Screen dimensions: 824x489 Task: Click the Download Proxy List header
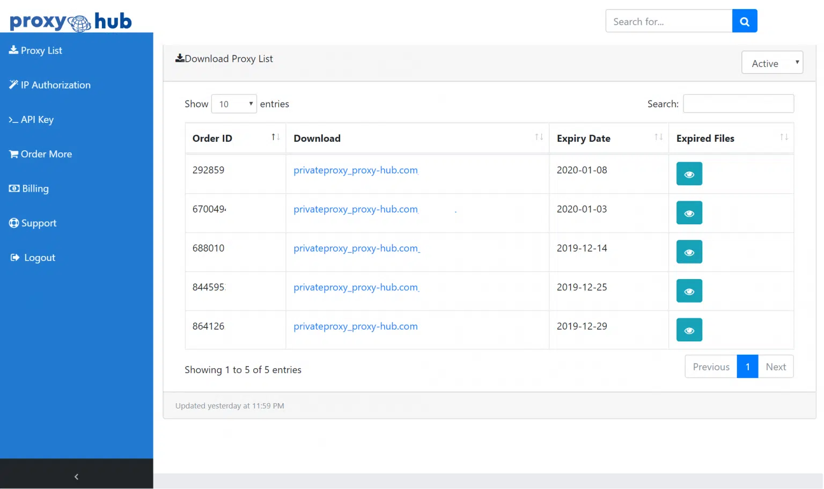(224, 59)
